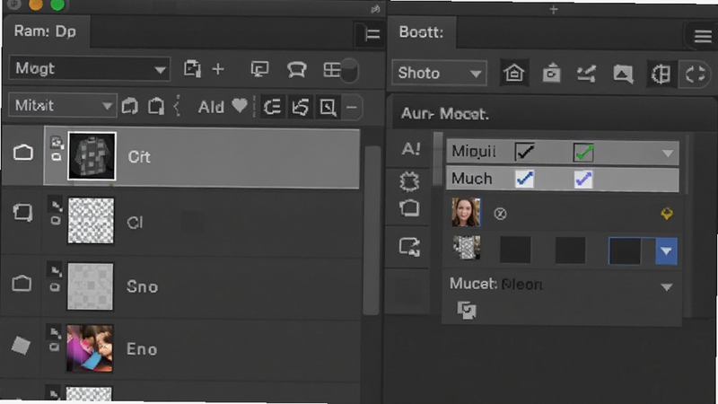The width and height of the screenshot is (718, 404).
Task: Toggle visibility of the Sno layer
Action: click(x=22, y=284)
